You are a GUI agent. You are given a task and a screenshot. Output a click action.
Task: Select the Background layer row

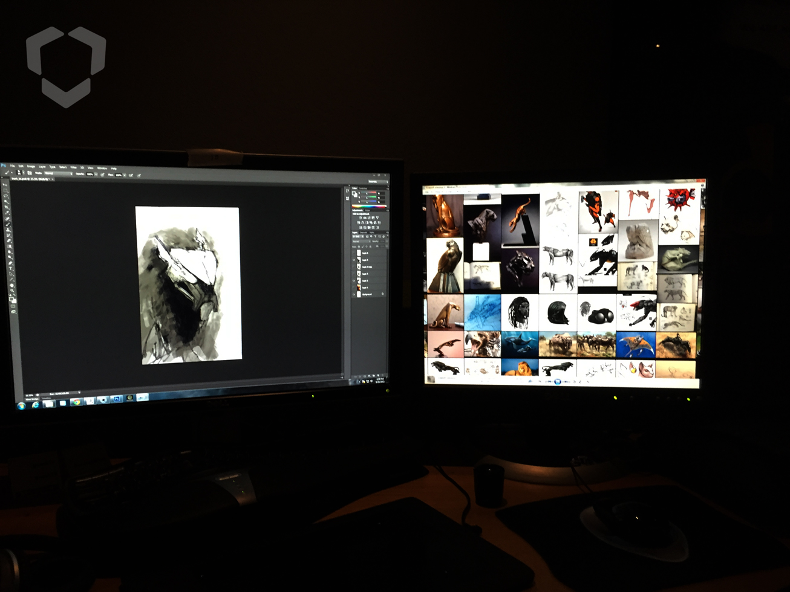tap(369, 294)
